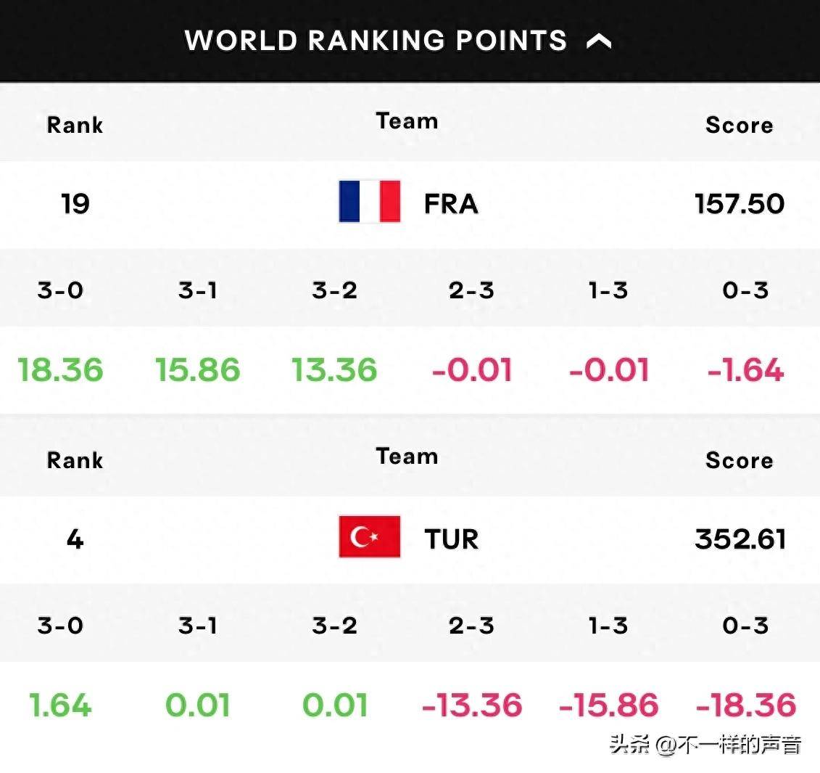The width and height of the screenshot is (820, 773).
Task: Click the France flag icon
Action: click(370, 202)
